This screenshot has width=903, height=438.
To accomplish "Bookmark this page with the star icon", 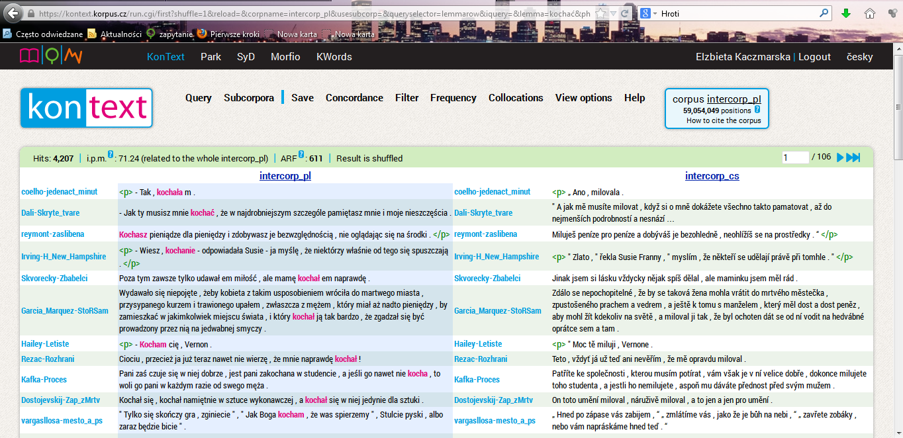I will (600, 13).
